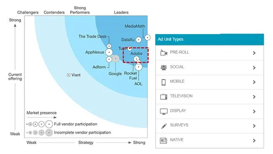Select the Display monitor icon
Screen dimensions: 273x154
click(x=164, y=111)
